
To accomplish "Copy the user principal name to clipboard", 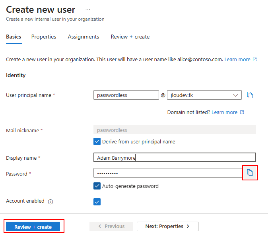I will tap(250, 95).
